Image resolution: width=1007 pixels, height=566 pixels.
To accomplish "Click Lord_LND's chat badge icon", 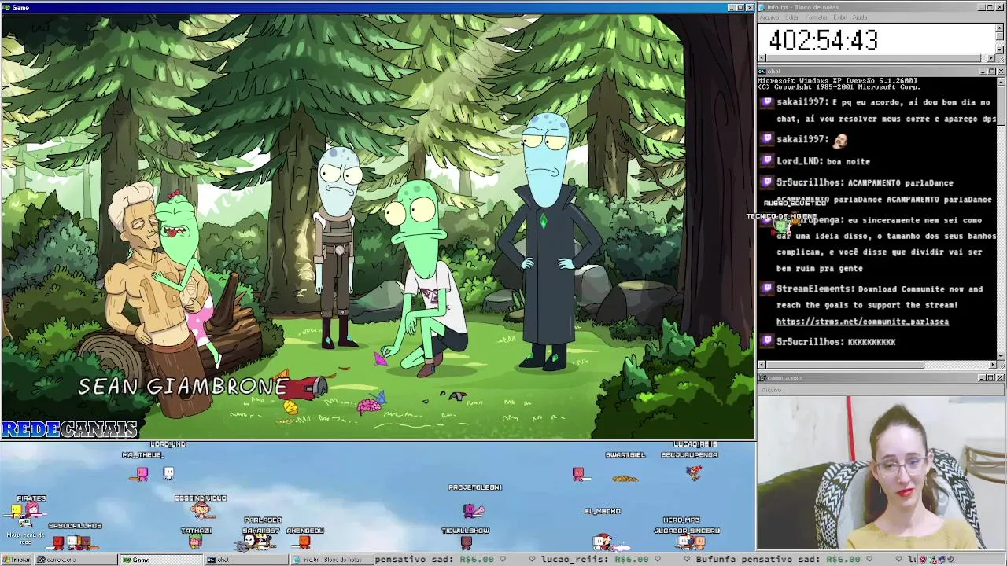I will [767, 160].
